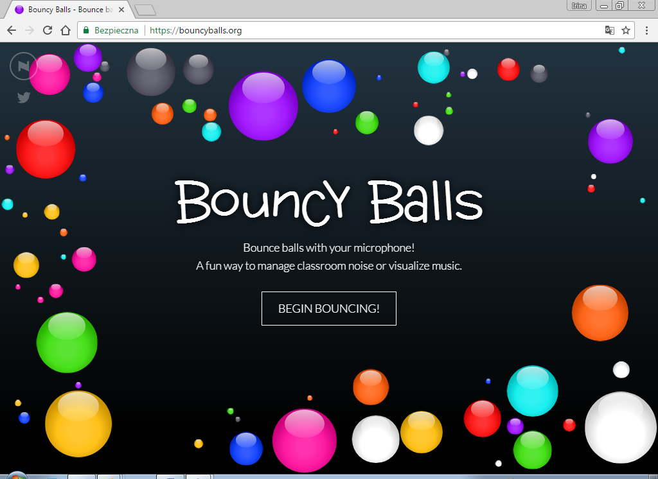Screen dimensions: 658x479
Task: Bookmark the page with the star icon
Action: (x=626, y=30)
